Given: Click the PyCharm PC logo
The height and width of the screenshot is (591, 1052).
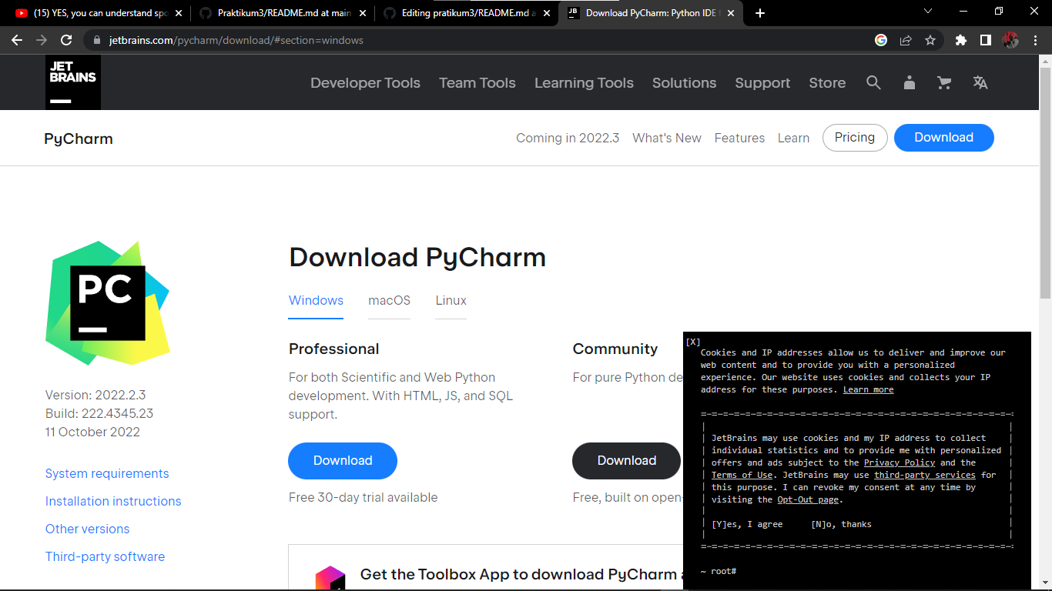Looking at the screenshot, I should point(108,303).
